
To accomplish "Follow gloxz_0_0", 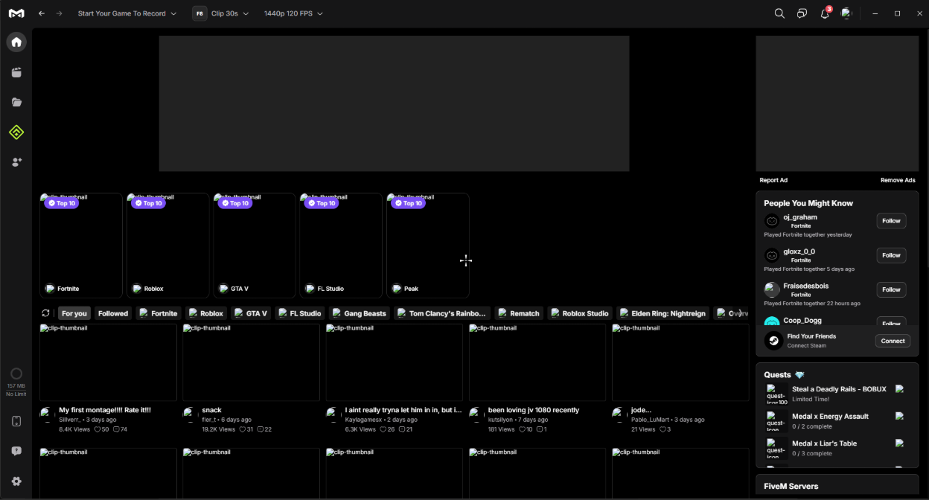I will (891, 255).
